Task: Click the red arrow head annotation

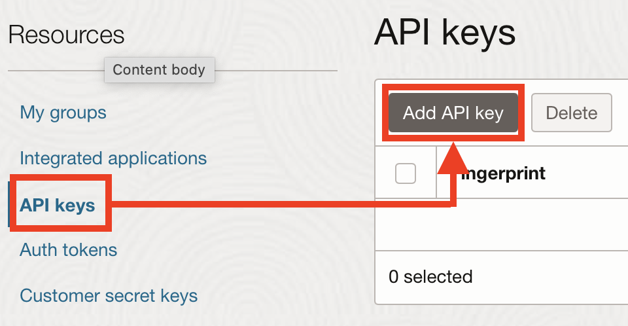Action: [453, 158]
